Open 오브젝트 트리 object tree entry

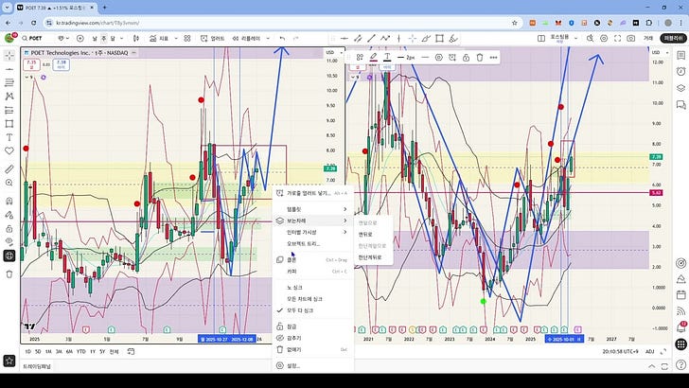(x=312, y=243)
